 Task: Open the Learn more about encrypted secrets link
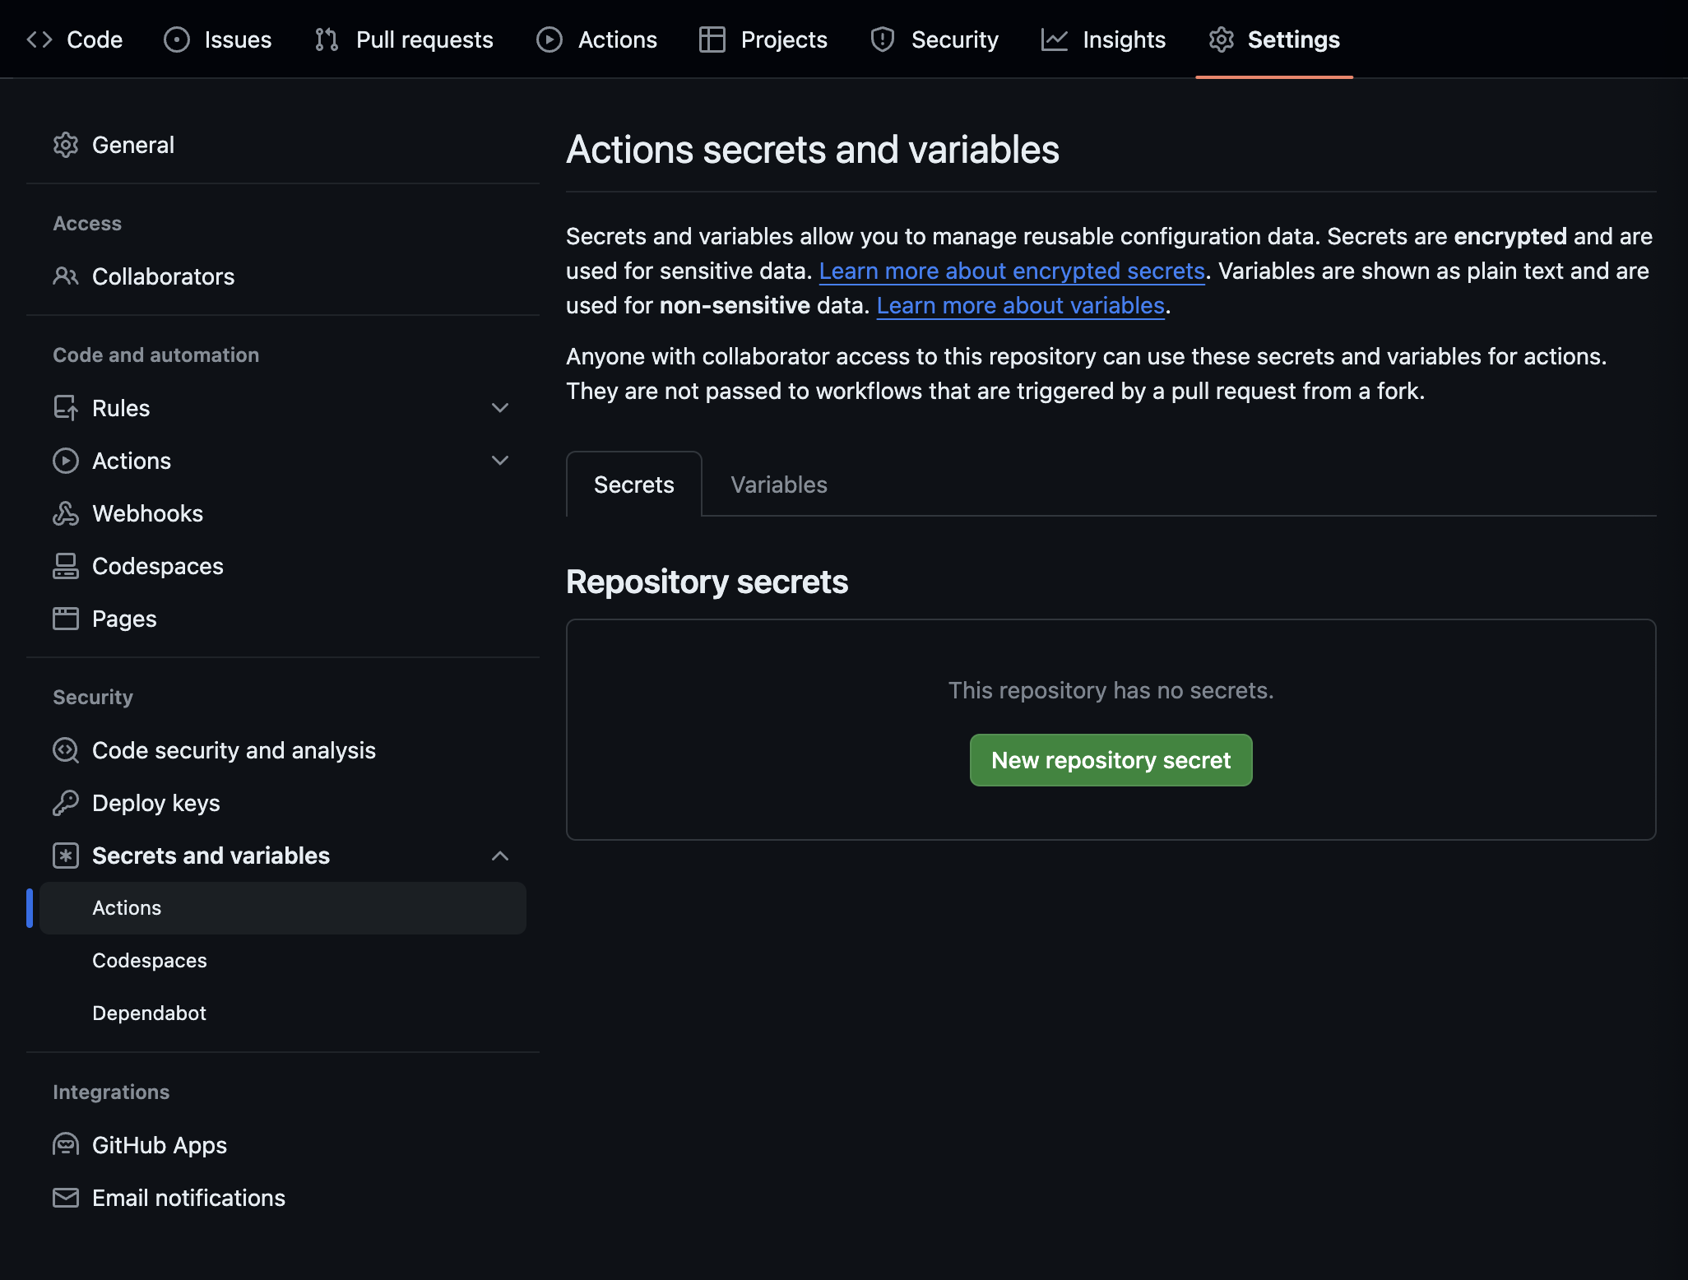coord(1012,271)
